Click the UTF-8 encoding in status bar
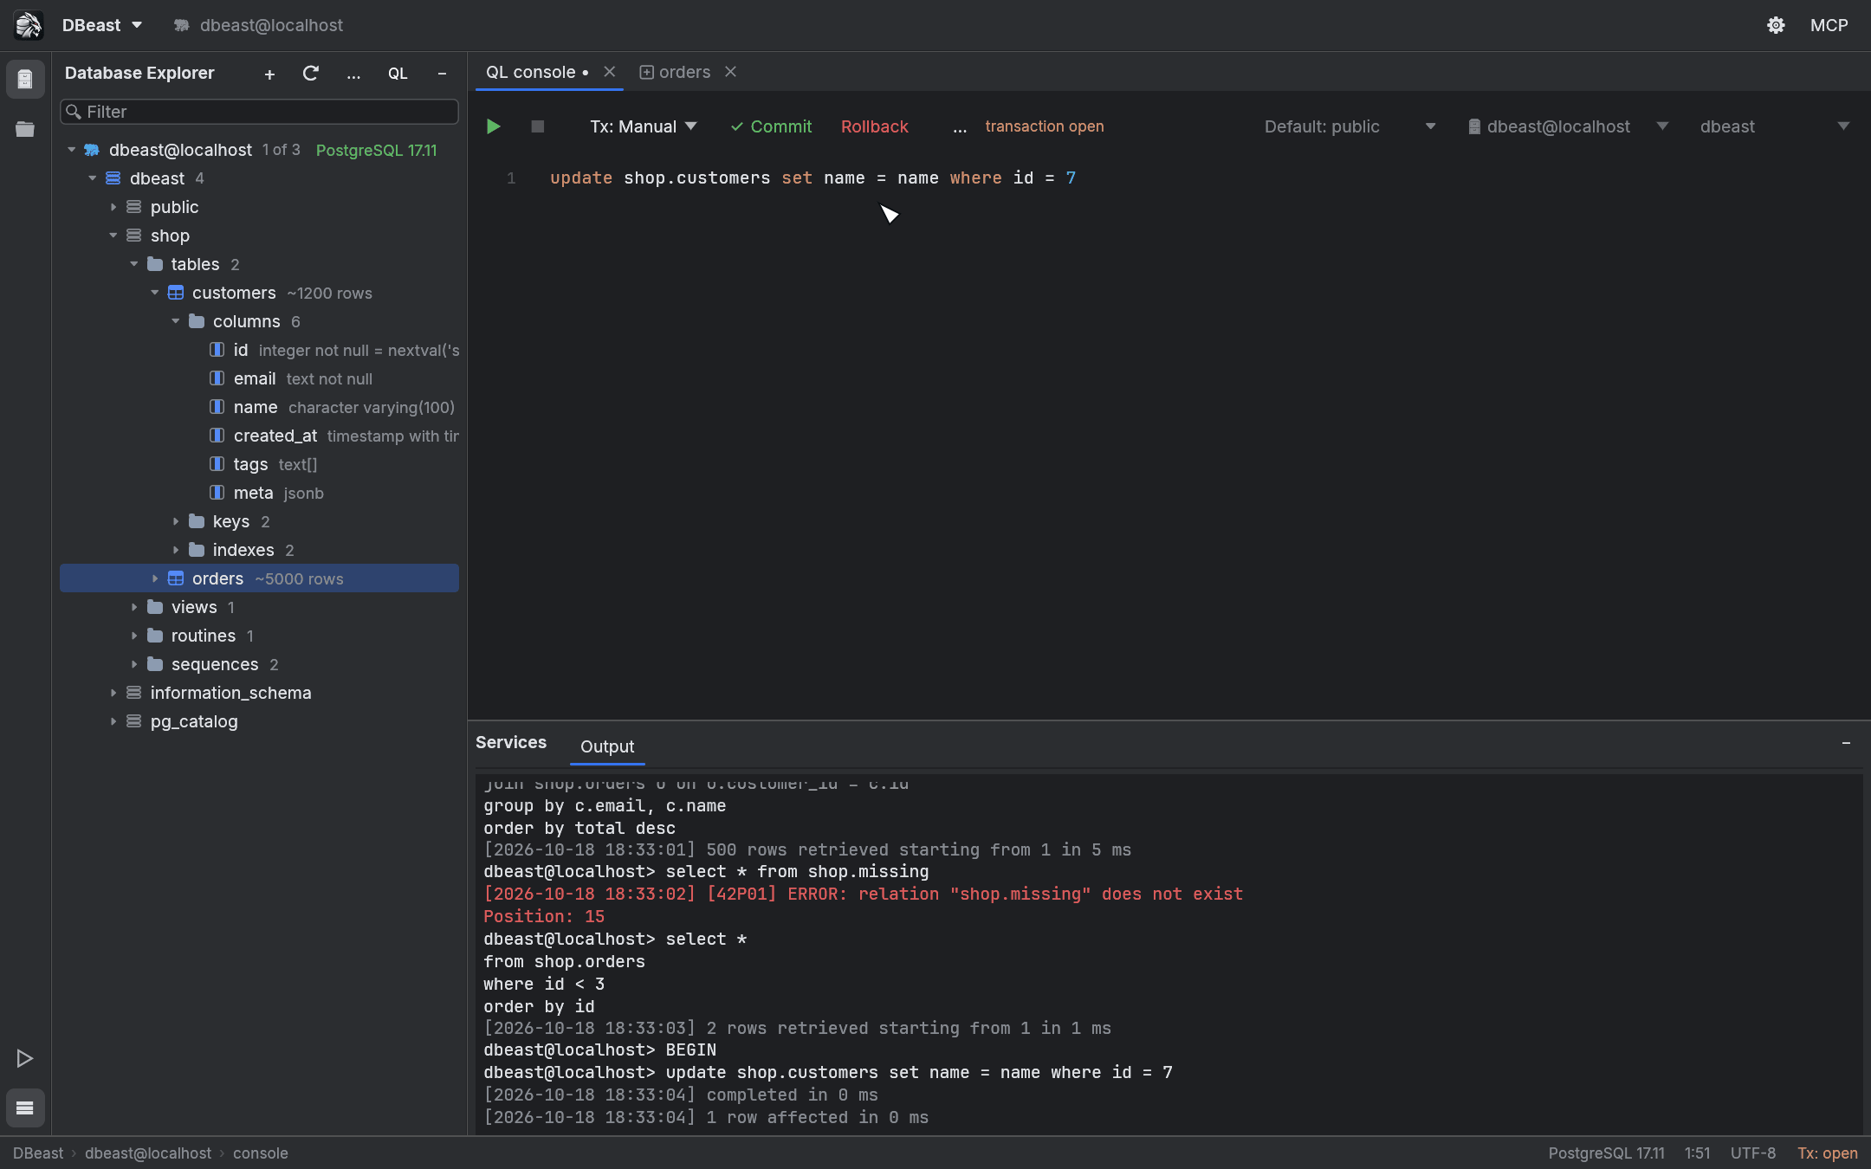 (1753, 1153)
